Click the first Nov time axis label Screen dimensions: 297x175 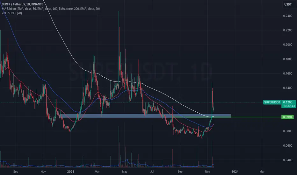[x=43, y=171]
